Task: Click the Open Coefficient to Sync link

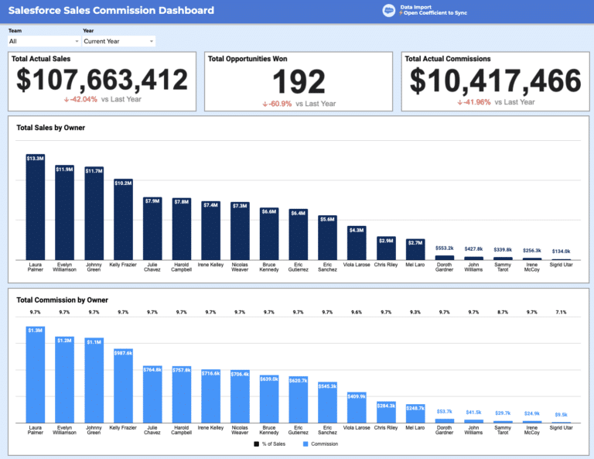Action: [x=433, y=14]
